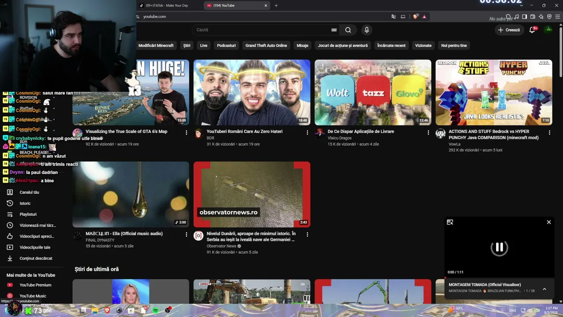Open Videoclipuri apreciate in the sidebar

(32, 236)
